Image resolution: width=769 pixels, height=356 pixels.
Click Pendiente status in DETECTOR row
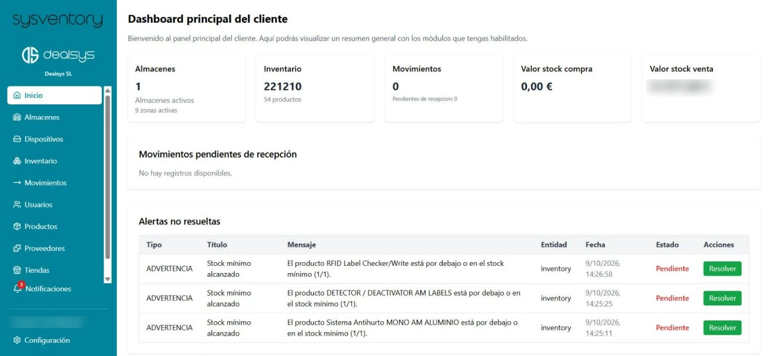tap(672, 298)
